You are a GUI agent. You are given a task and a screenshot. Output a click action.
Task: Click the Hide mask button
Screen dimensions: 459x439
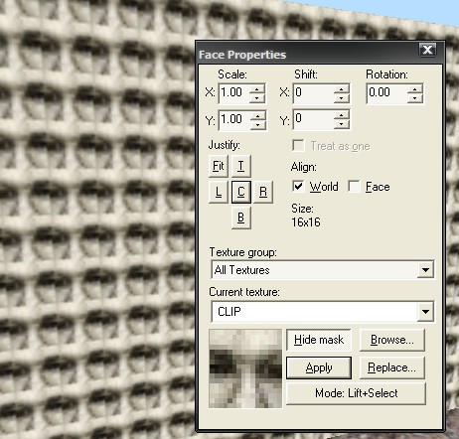coord(319,340)
